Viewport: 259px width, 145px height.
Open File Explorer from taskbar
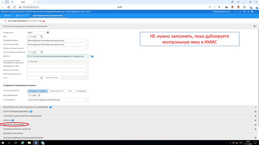29,143
